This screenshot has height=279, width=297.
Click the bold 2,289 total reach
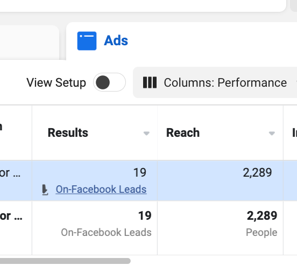pos(262,215)
